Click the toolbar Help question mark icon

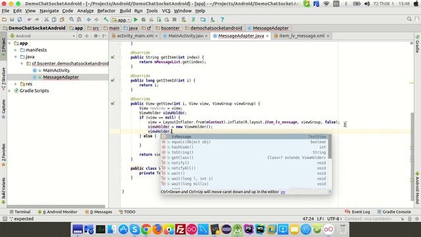[222, 20]
